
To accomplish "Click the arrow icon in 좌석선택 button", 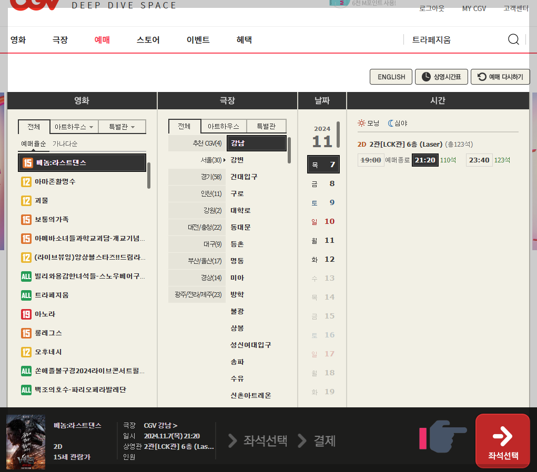I will [502, 436].
